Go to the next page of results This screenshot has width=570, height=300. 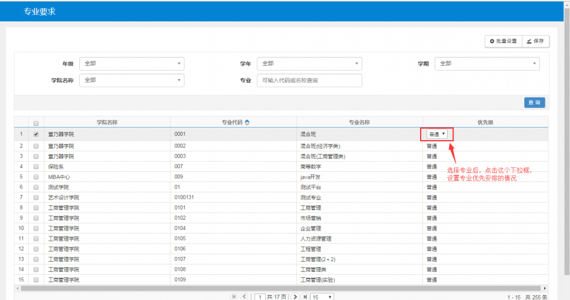pos(295,296)
